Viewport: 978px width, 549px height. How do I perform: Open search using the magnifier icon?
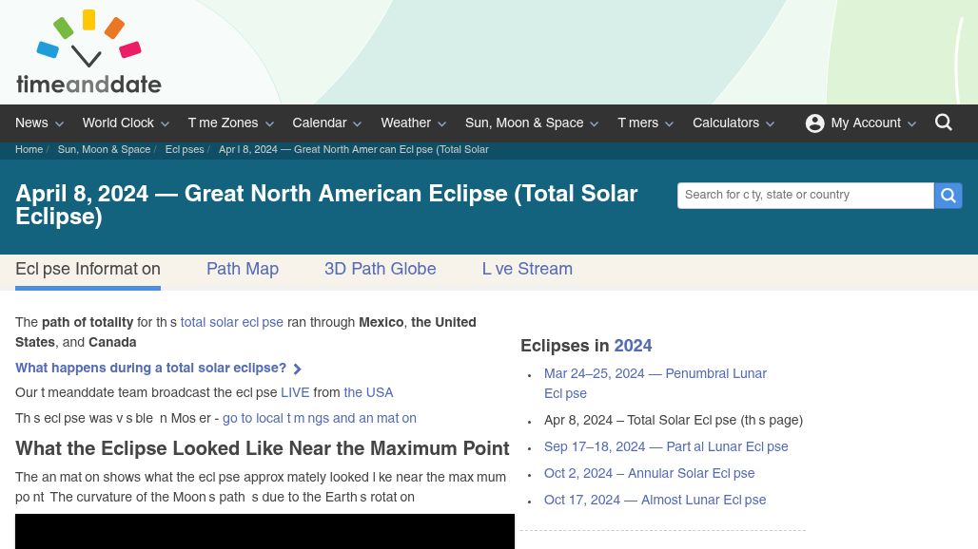[943, 123]
